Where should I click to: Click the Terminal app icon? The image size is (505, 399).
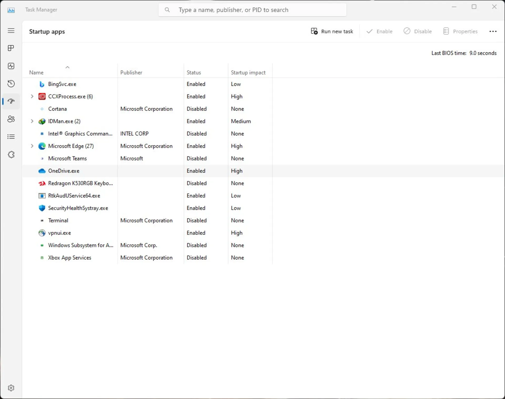pyautogui.click(x=42, y=221)
